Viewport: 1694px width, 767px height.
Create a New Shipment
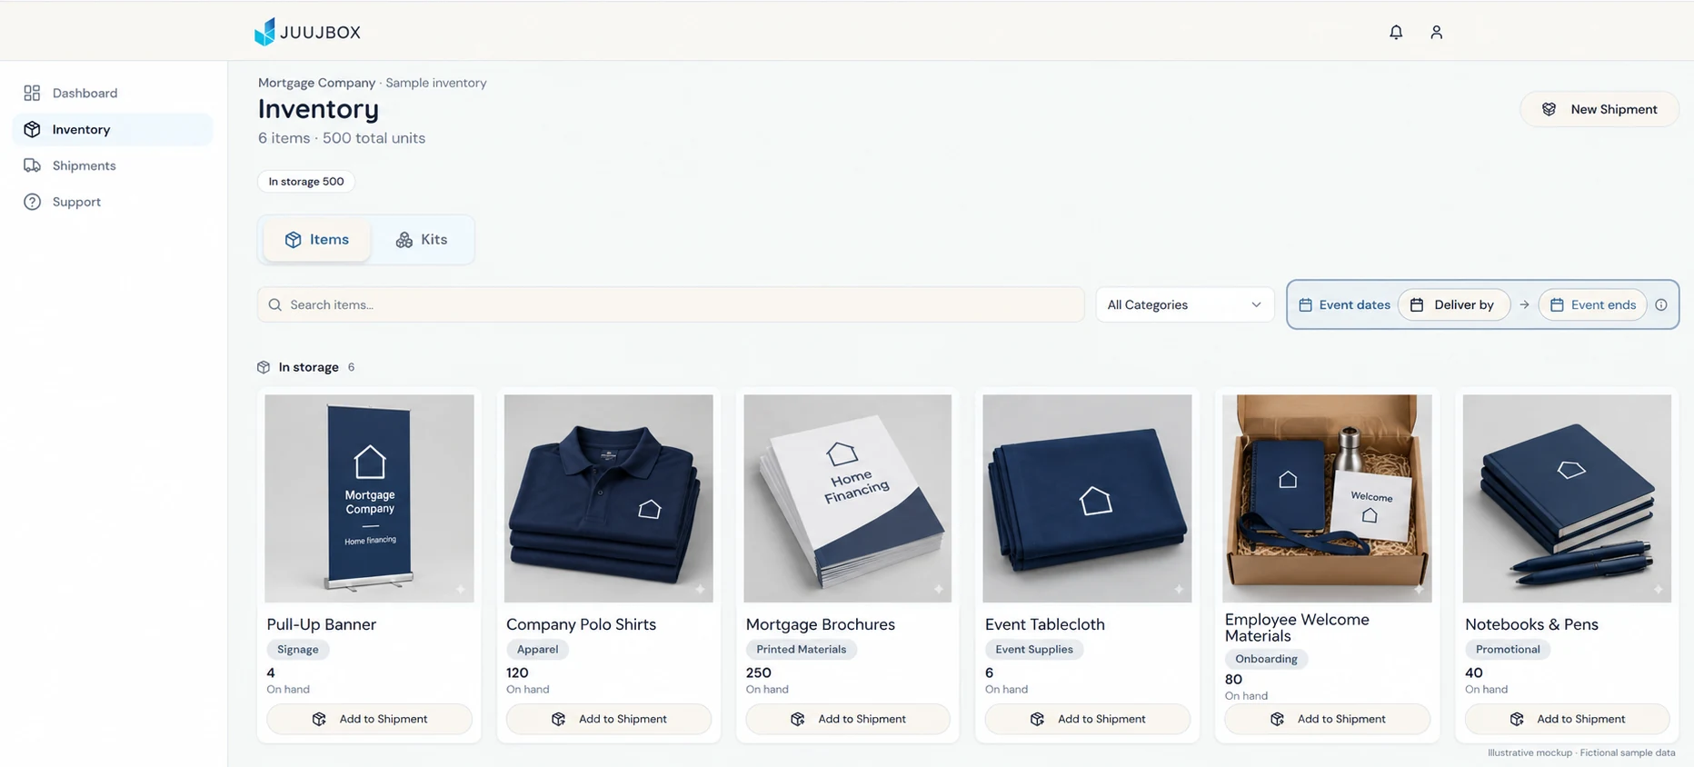point(1599,109)
